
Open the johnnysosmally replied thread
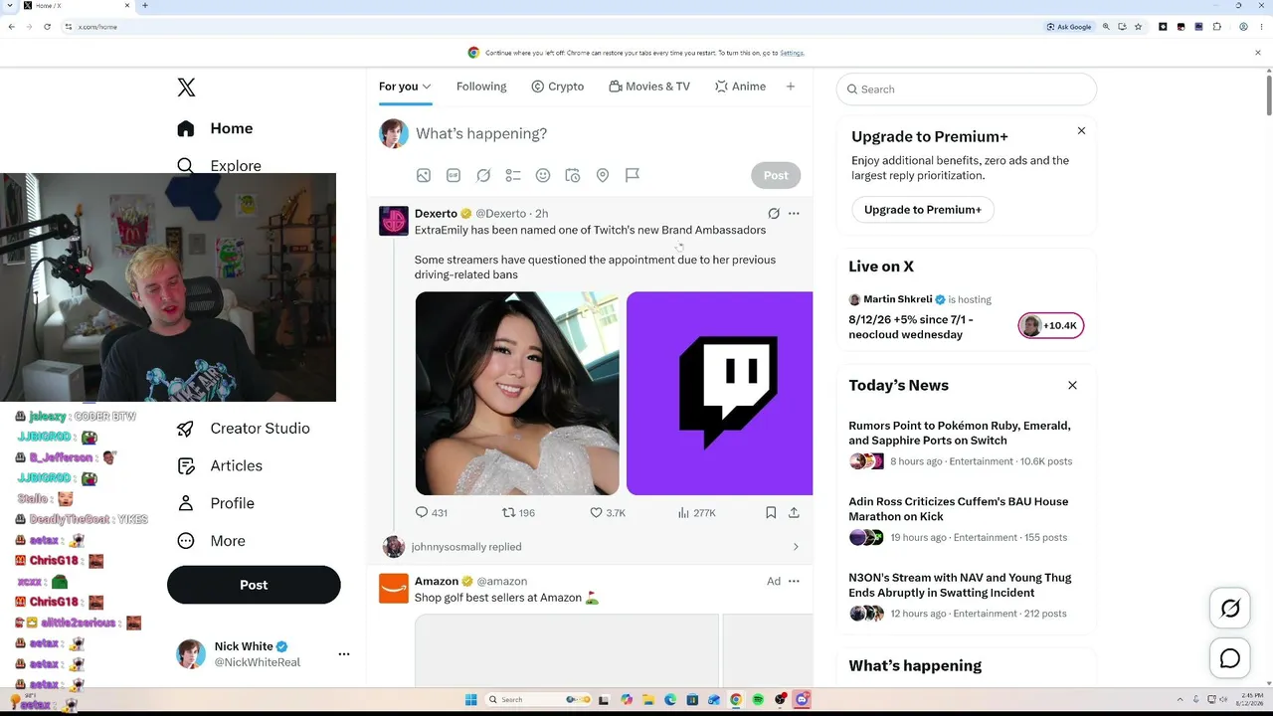591,547
